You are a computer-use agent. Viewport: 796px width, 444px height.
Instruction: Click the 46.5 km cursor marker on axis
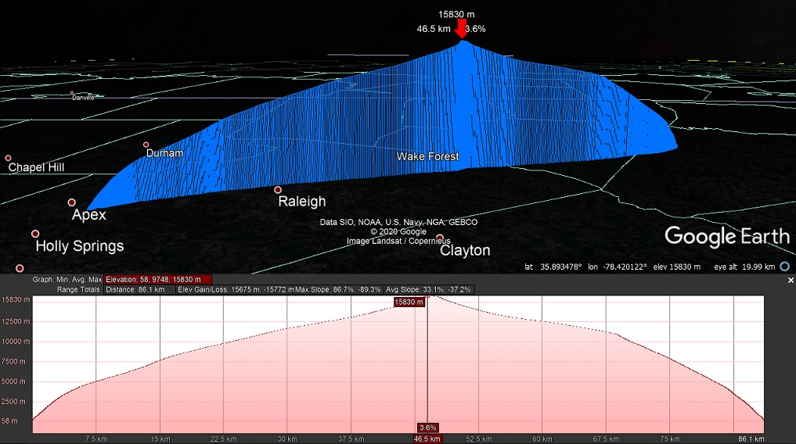[427, 439]
